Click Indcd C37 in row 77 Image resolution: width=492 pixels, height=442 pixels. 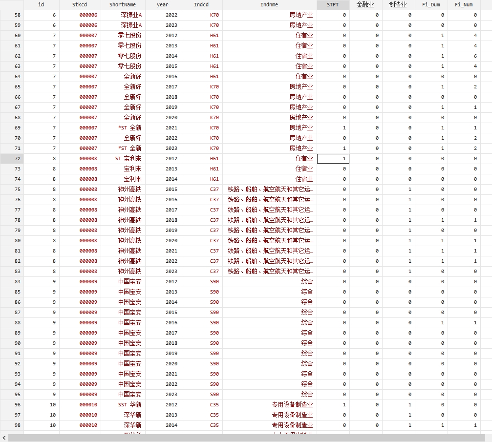pos(214,210)
